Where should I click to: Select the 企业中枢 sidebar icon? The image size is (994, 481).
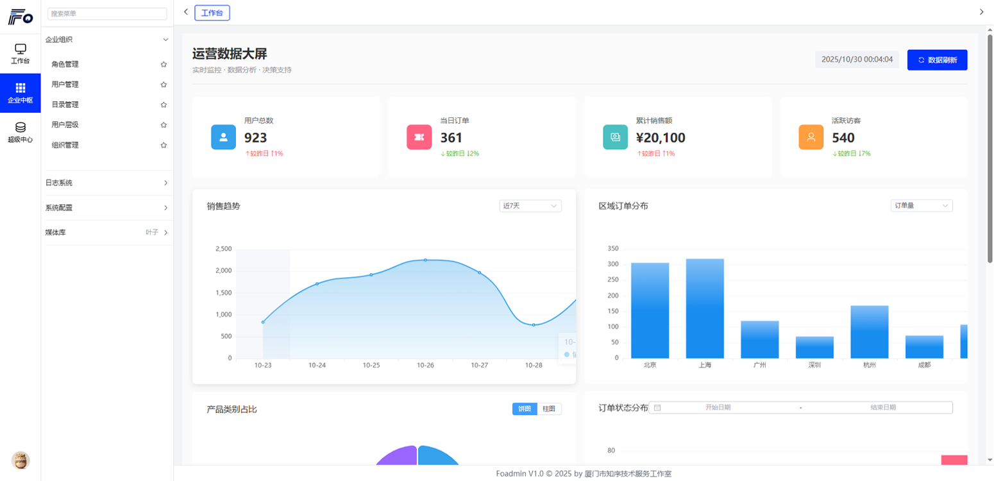[20, 93]
